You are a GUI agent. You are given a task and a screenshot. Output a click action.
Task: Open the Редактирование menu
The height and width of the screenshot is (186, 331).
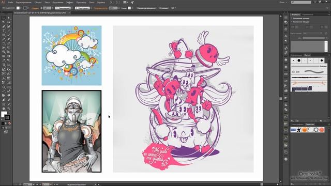(23, 3)
